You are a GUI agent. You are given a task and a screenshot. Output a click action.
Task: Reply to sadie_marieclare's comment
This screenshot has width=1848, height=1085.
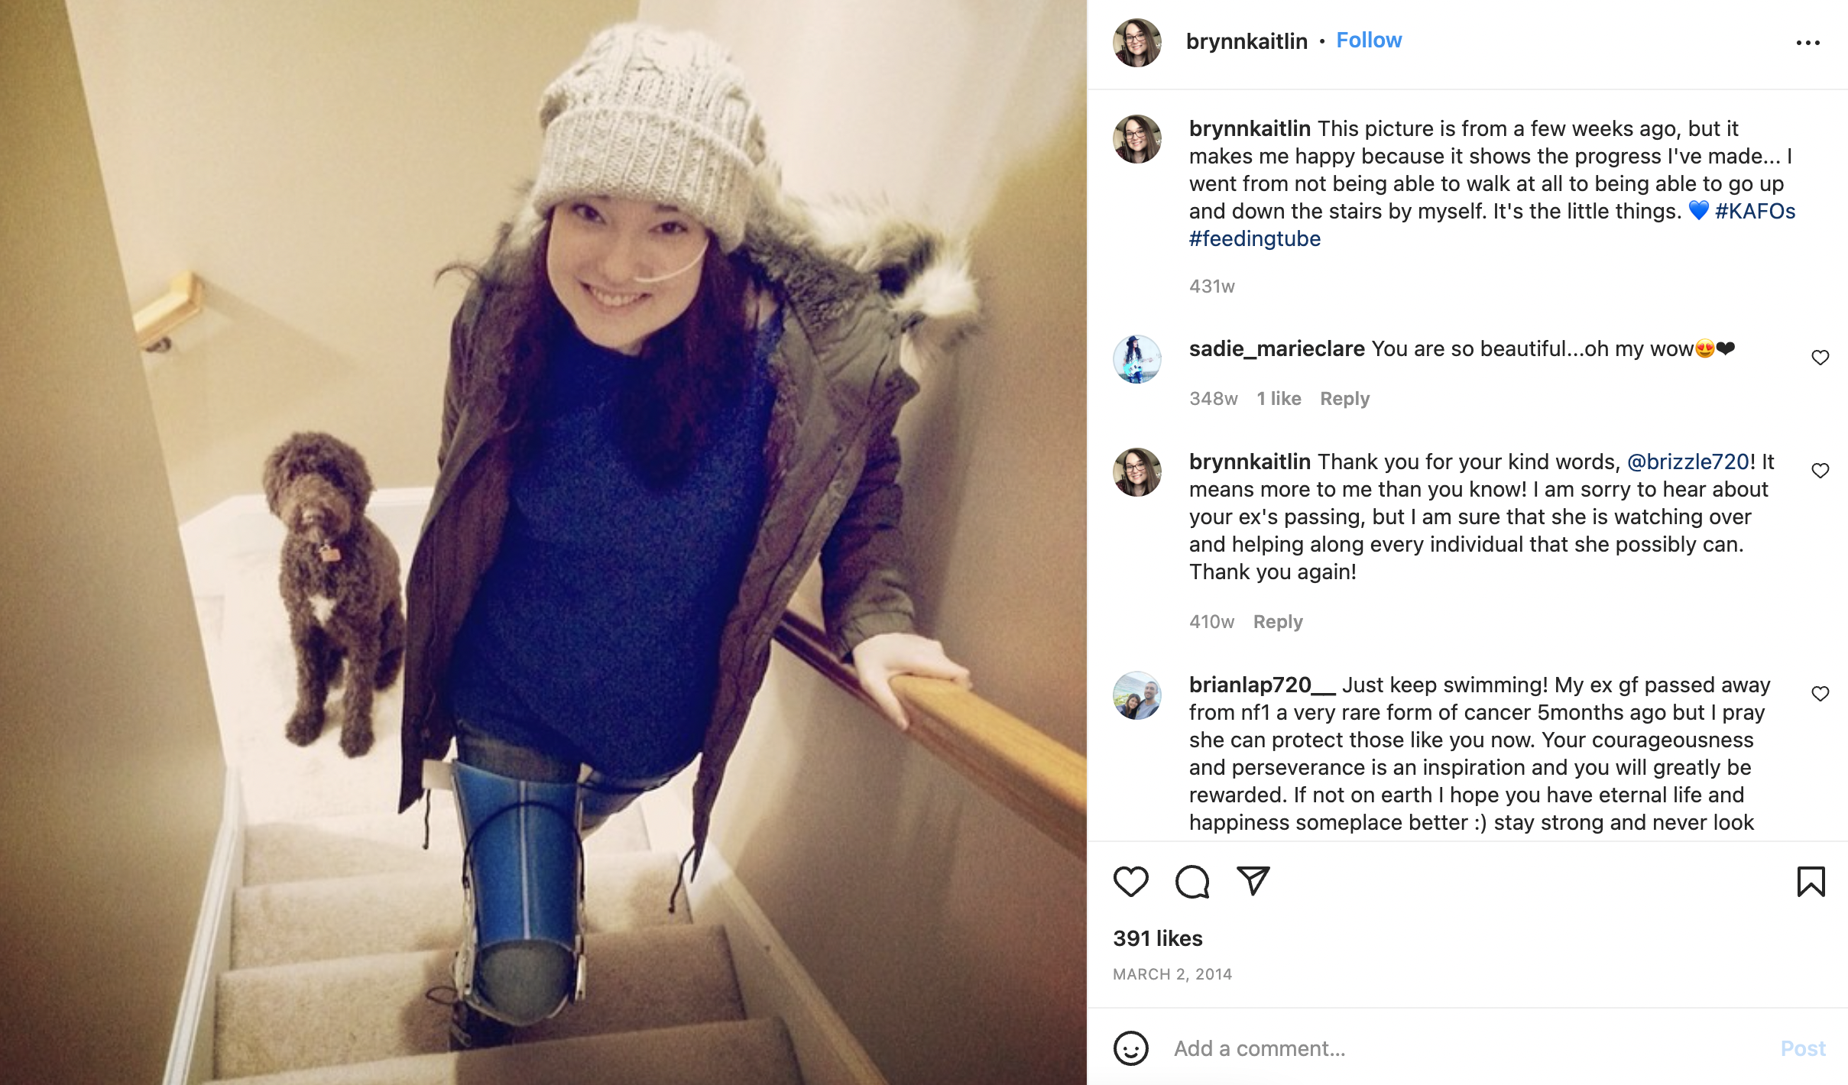pyautogui.click(x=1344, y=399)
